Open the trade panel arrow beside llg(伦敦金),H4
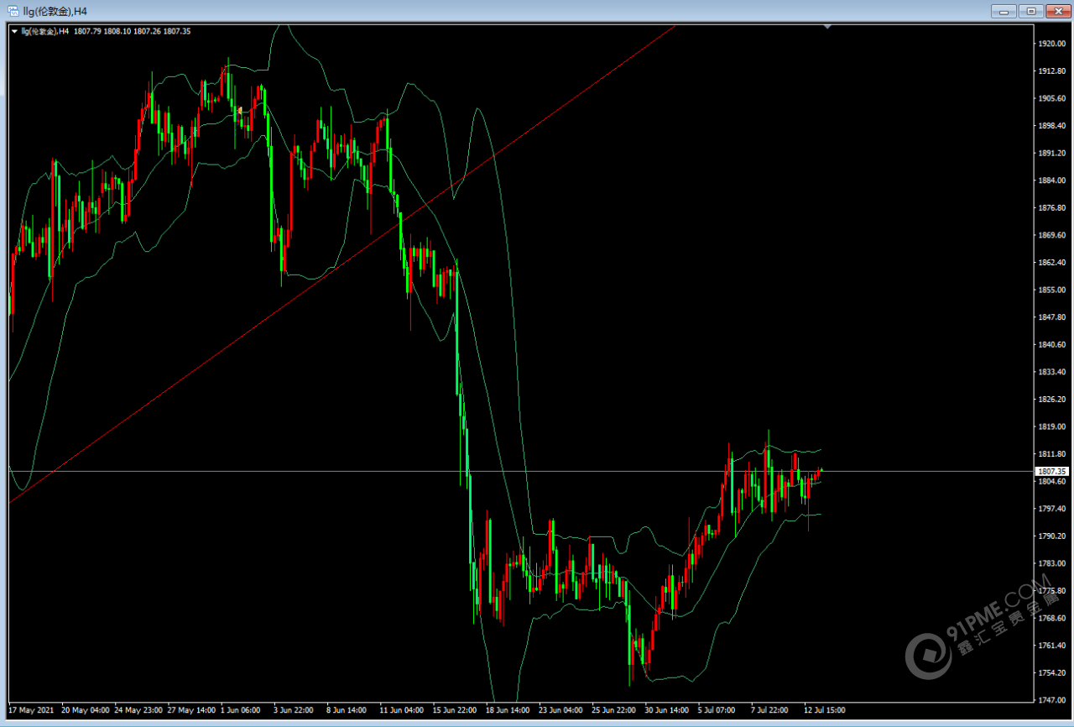The image size is (1074, 727). [x=14, y=31]
